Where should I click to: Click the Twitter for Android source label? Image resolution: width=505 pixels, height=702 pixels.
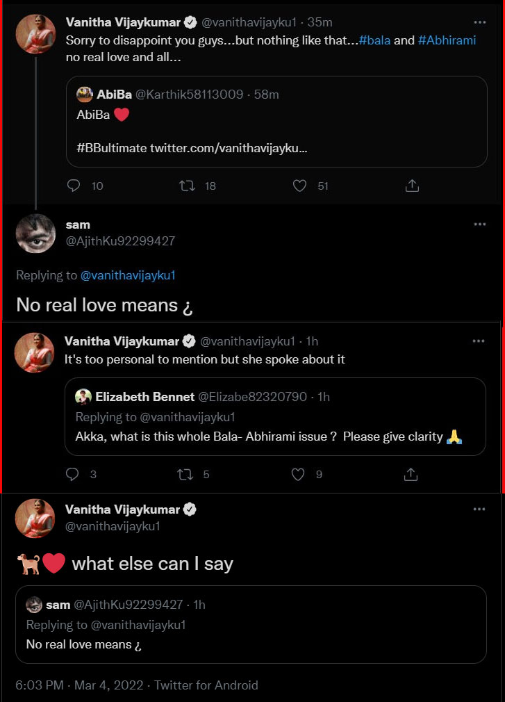pyautogui.click(x=206, y=685)
